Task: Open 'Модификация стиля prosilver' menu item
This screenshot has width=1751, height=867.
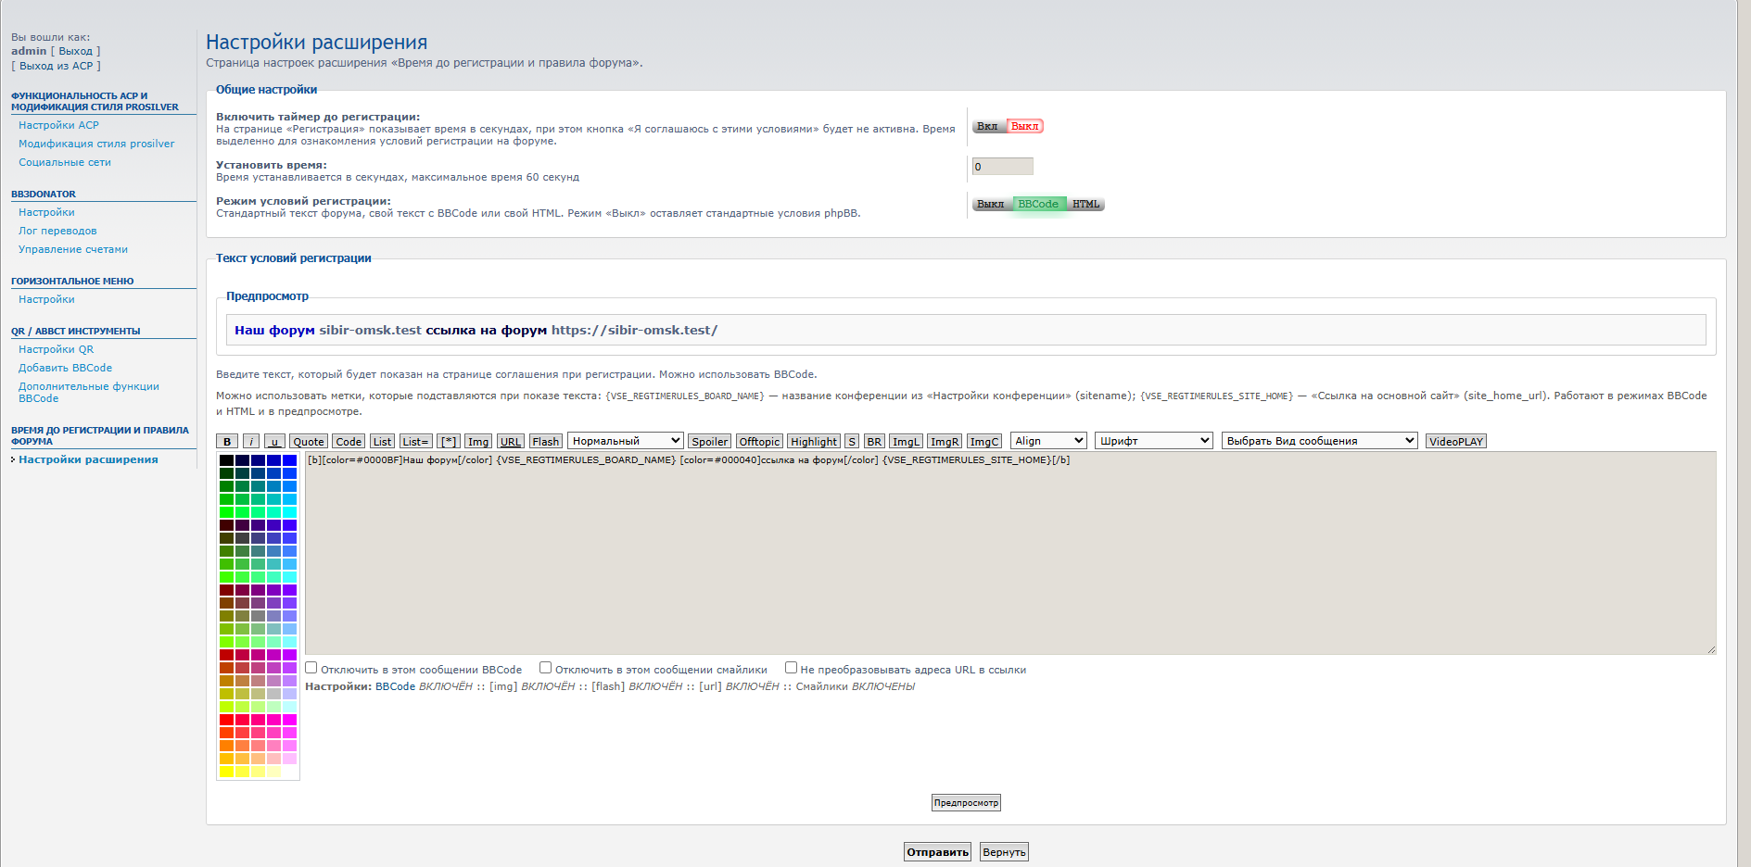Action: (x=96, y=144)
